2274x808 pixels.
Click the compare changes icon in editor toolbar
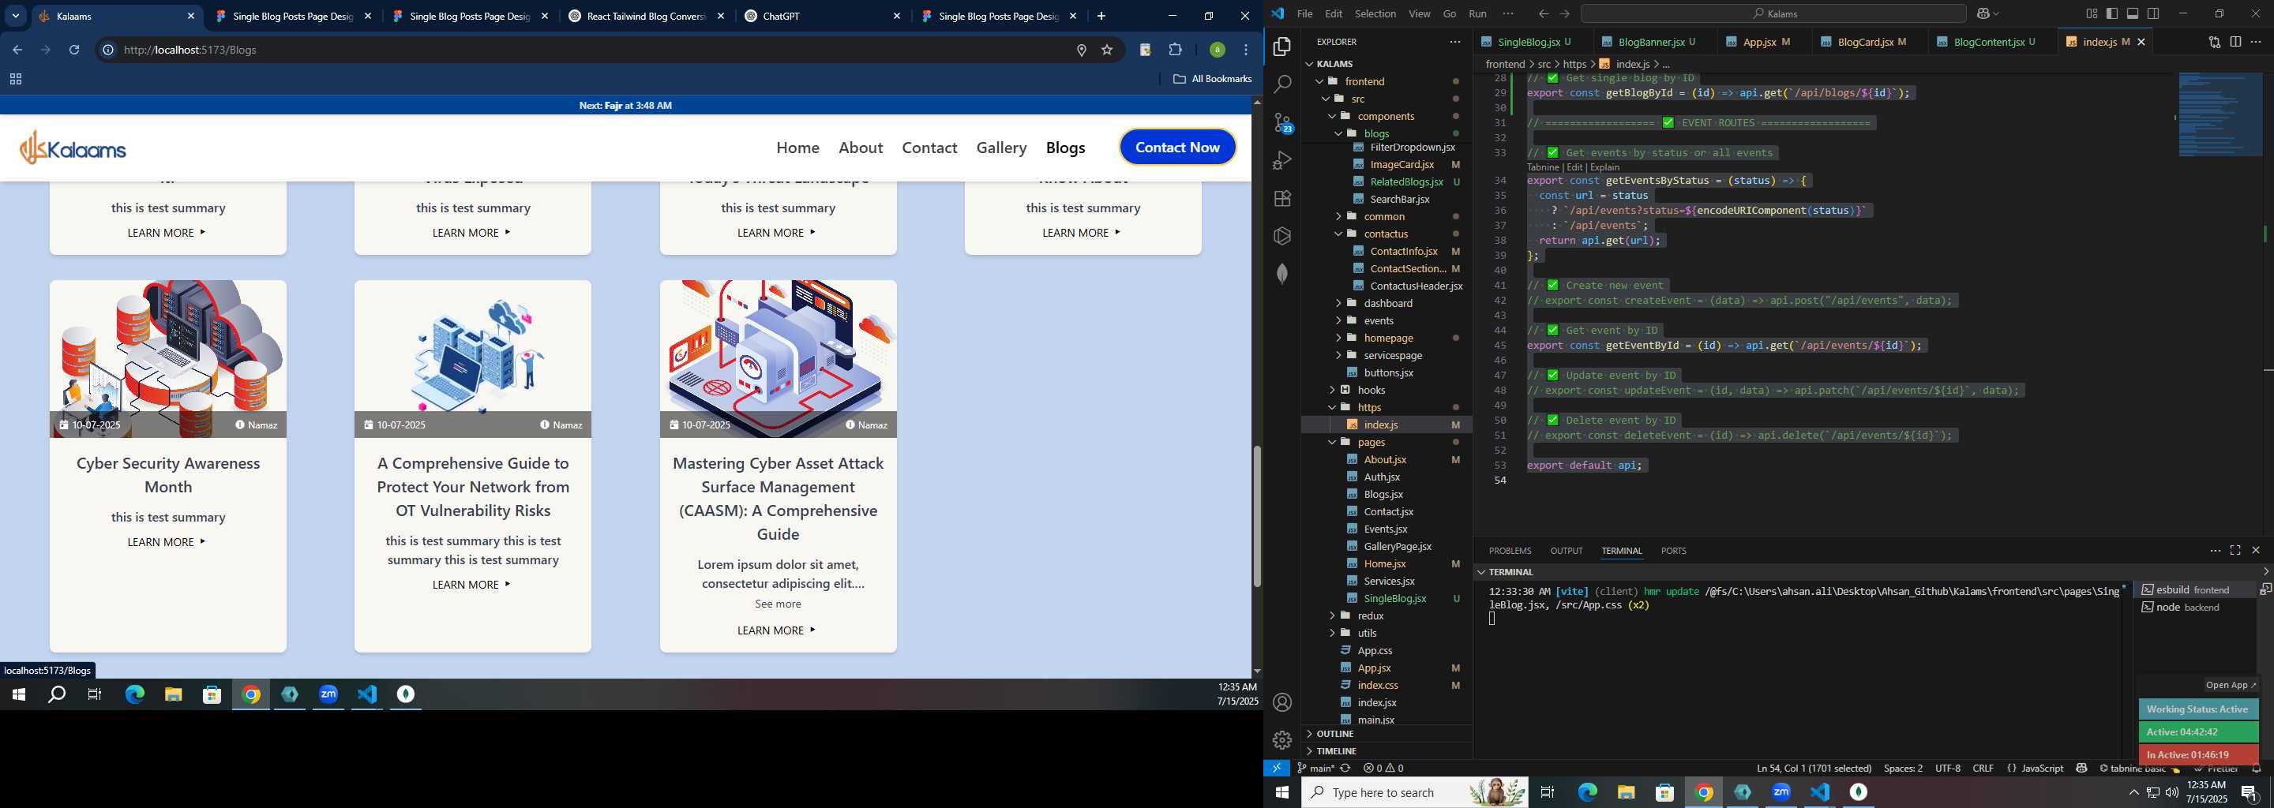tap(2214, 42)
